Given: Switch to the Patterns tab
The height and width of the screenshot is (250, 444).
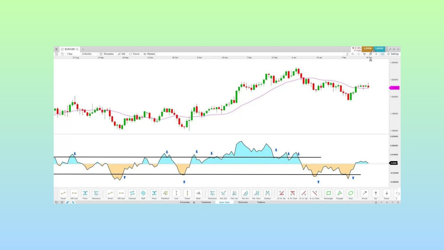Looking at the screenshot, I should point(261,202).
